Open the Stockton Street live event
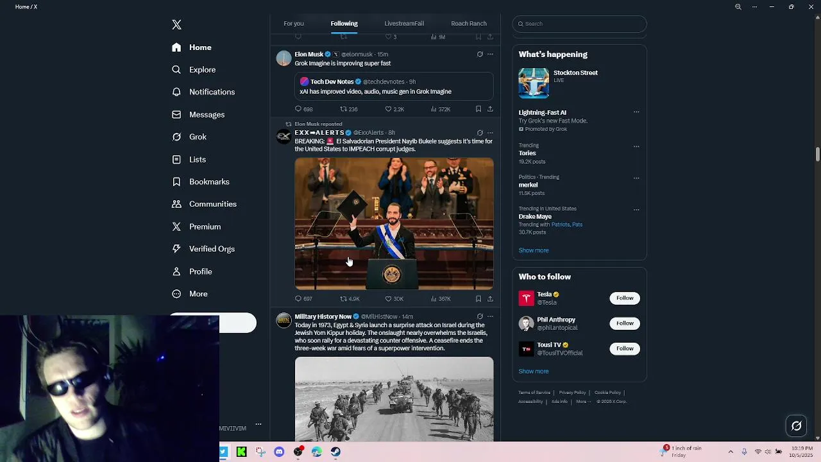This screenshot has width=821, height=462. tap(579, 83)
